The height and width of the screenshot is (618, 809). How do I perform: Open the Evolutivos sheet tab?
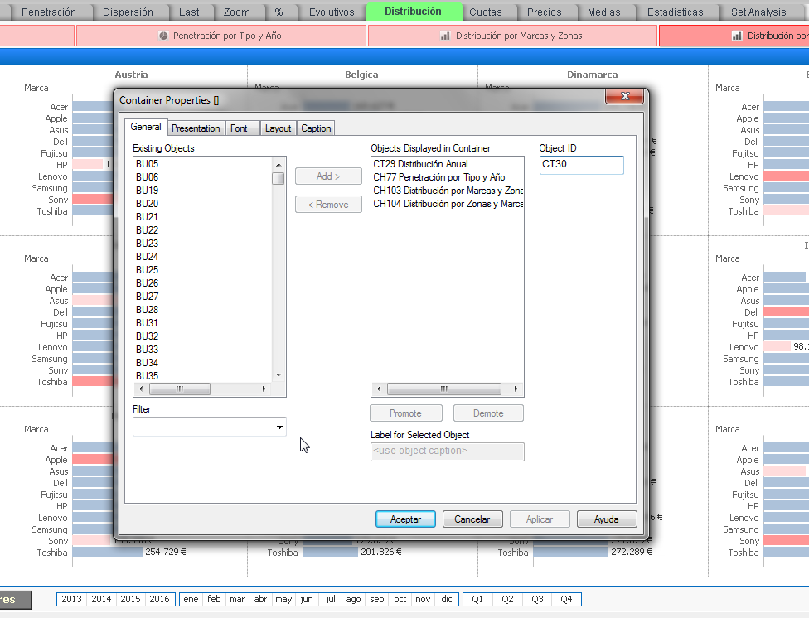(332, 12)
